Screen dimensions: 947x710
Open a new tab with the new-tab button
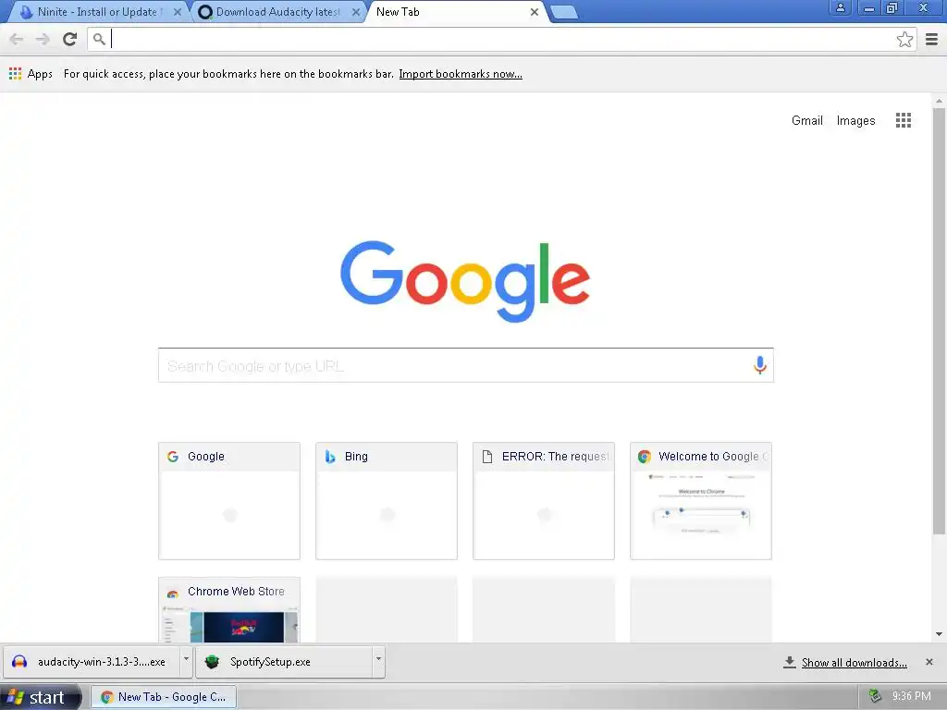click(x=564, y=12)
